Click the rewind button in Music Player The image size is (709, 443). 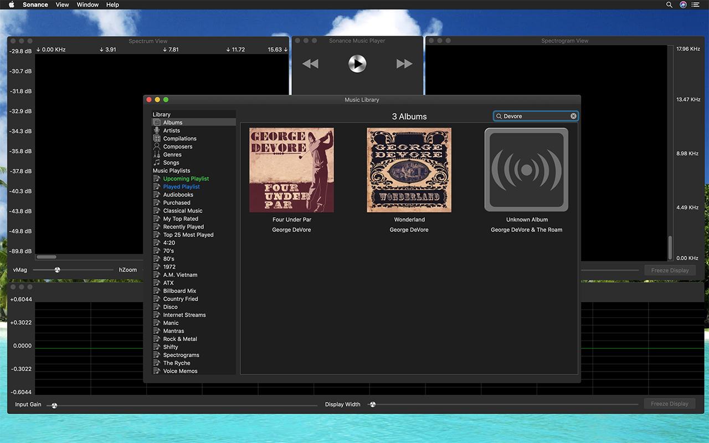310,64
